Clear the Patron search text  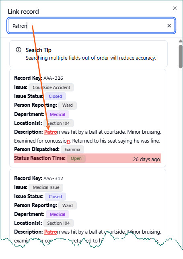(x=169, y=26)
